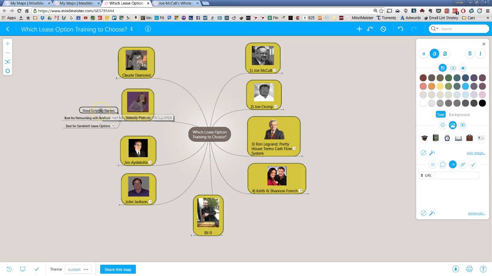Viewport: 492px width, 276px height.
Task: Click the Share this map button
Action: click(x=118, y=269)
